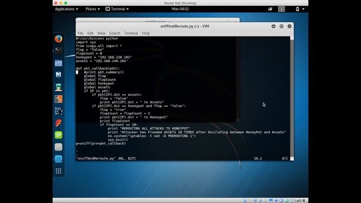Click the 'Attacker has Flooded ASSETS' print line
Viewport: 361px width, 203px height.
coord(197,132)
